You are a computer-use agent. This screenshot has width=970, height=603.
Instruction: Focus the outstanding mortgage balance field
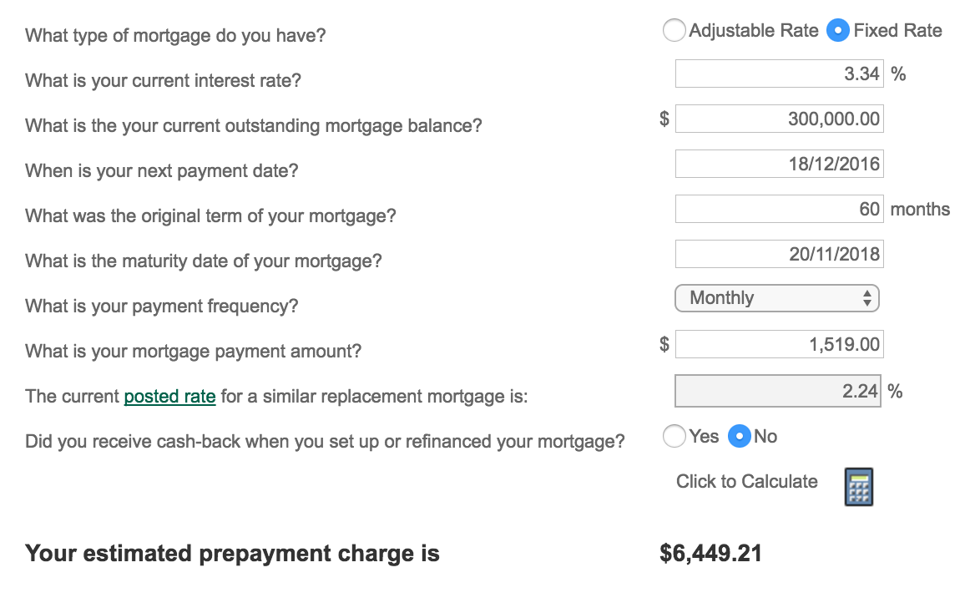[780, 119]
